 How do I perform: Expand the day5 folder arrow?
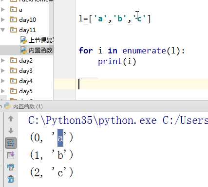point(3,91)
